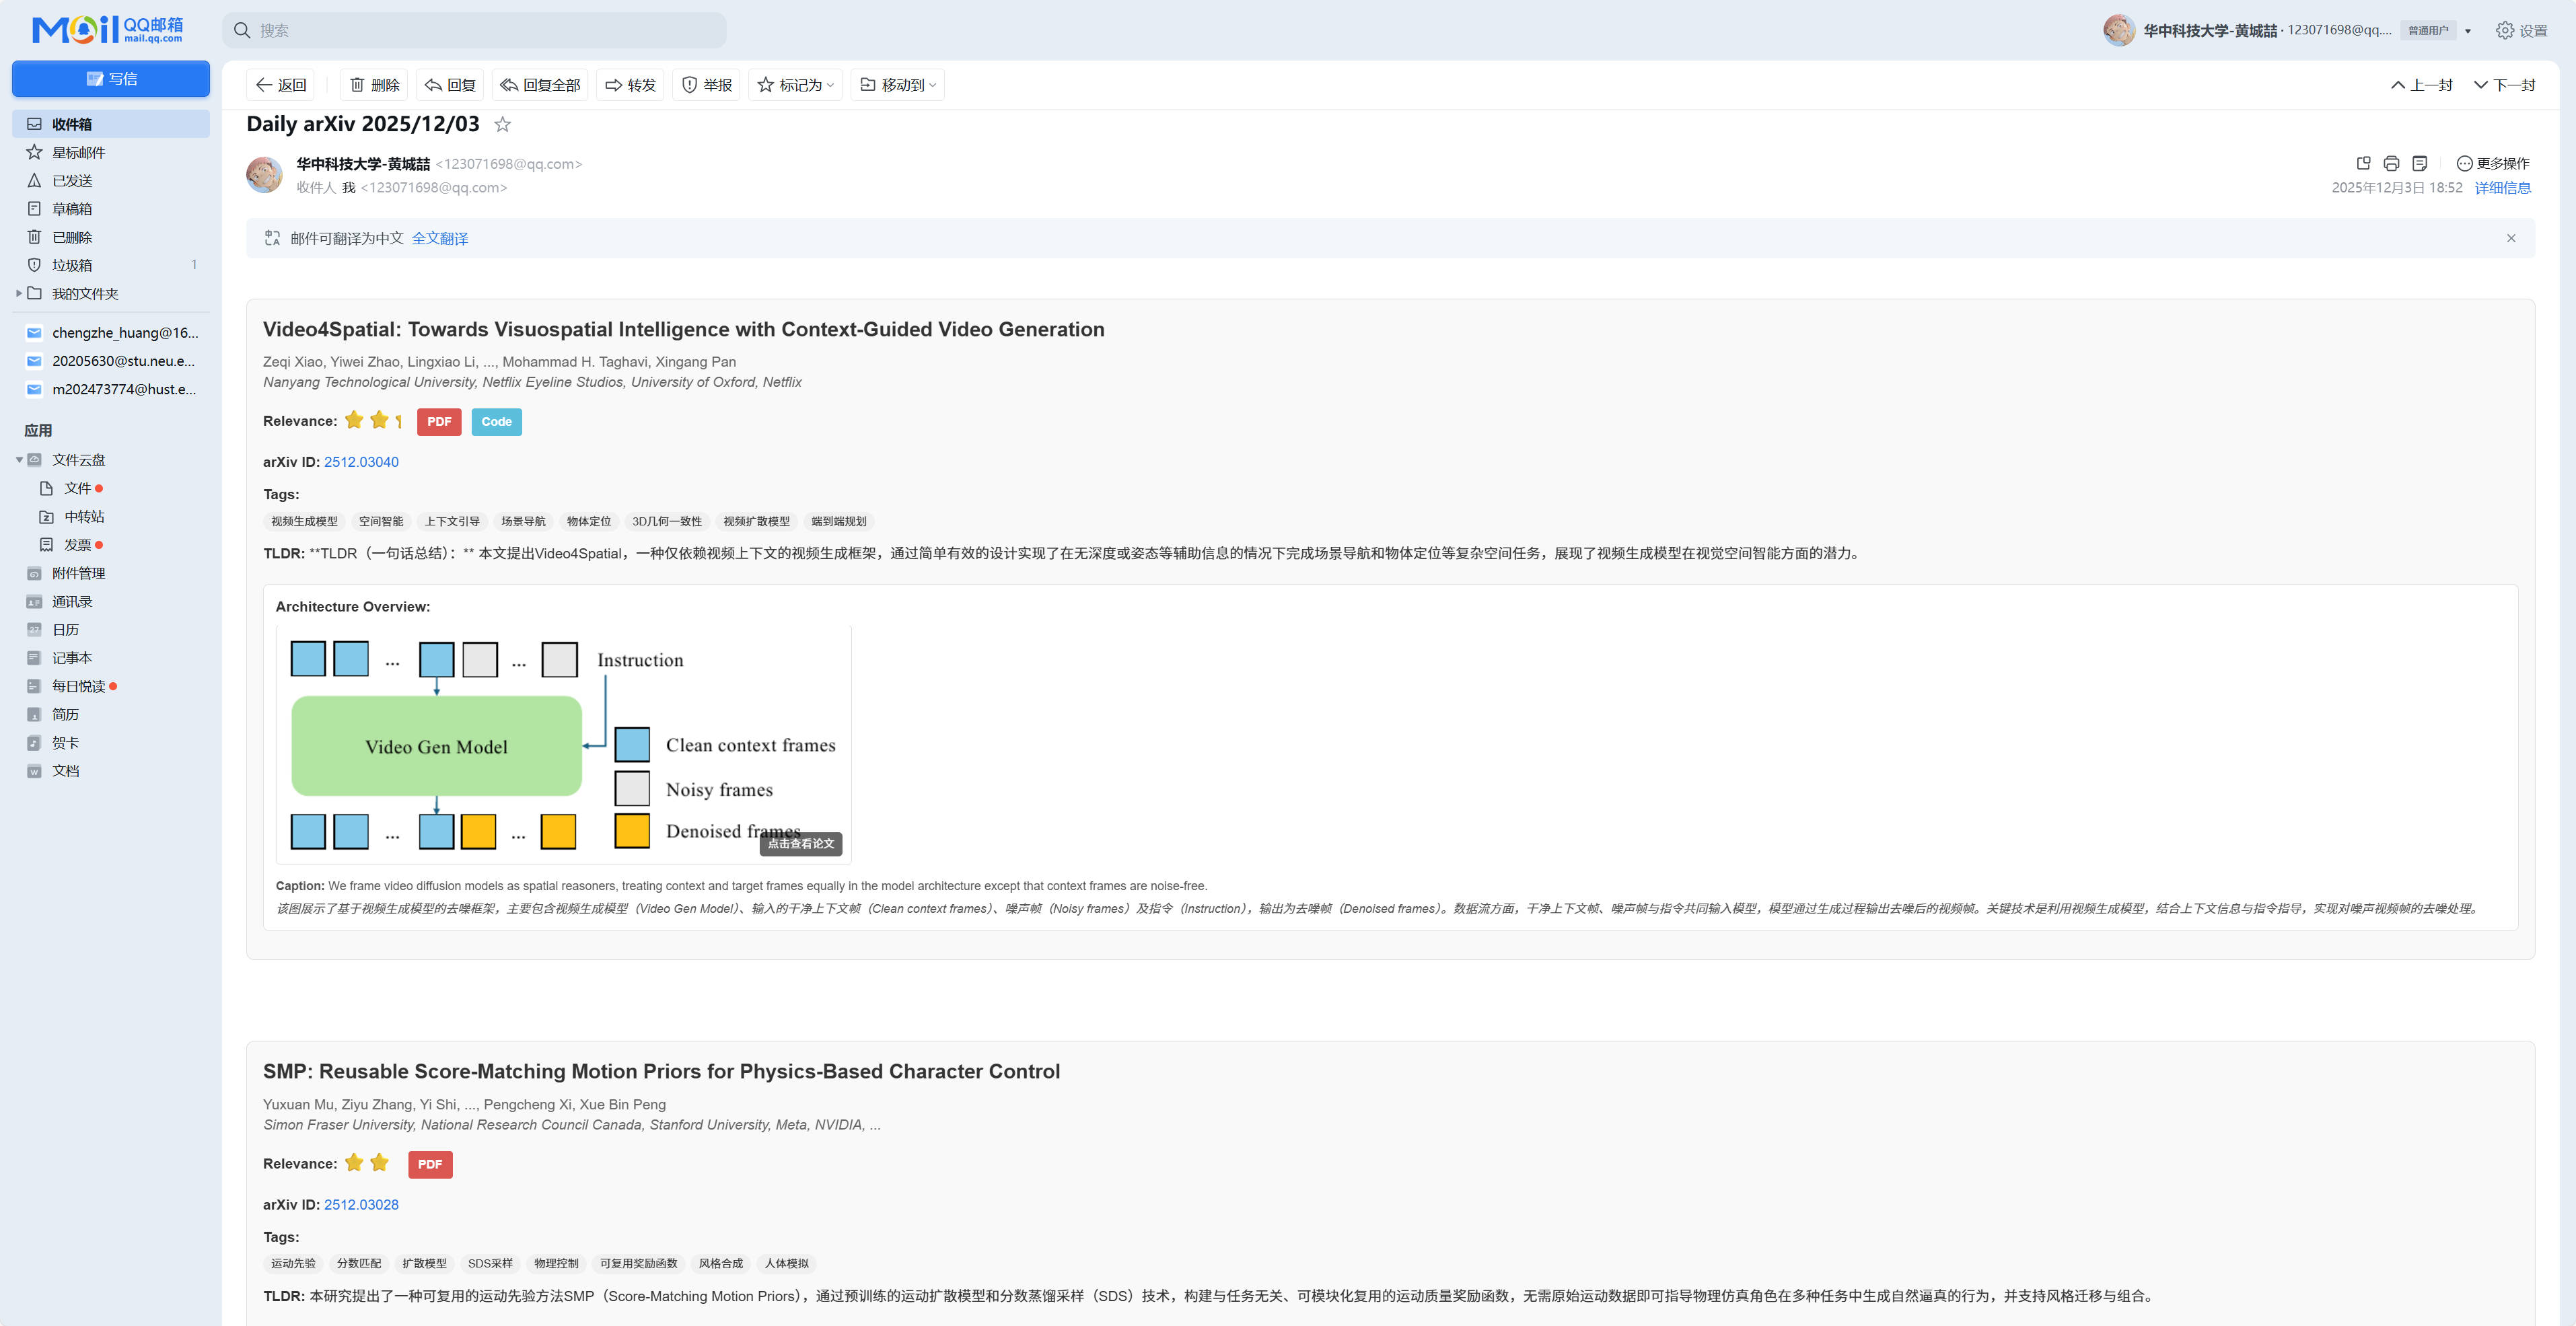Open the 每日悦读 daily reading icon
Screen dimensions: 2576x1326
[x=34, y=686]
